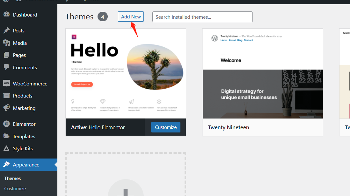The height and width of the screenshot is (196, 350).
Task: Click the Elementor circle icon
Action: [6, 124]
